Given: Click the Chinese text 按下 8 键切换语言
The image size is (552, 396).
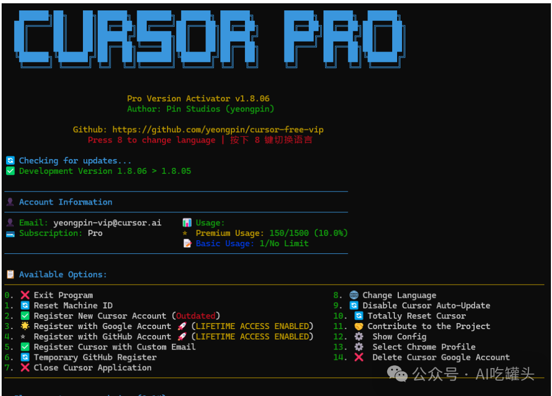Looking at the screenshot, I should [271, 140].
